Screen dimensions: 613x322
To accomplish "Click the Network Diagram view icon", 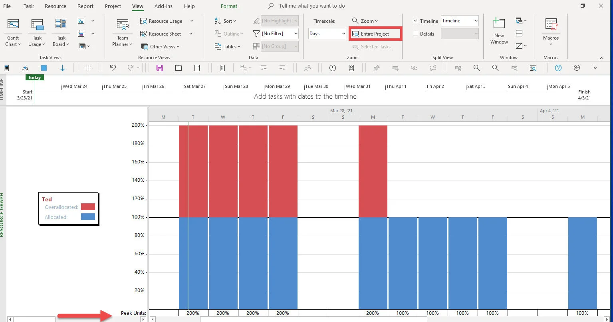I will point(81,21).
